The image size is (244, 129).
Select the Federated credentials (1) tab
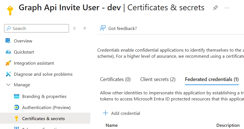coord(212,79)
